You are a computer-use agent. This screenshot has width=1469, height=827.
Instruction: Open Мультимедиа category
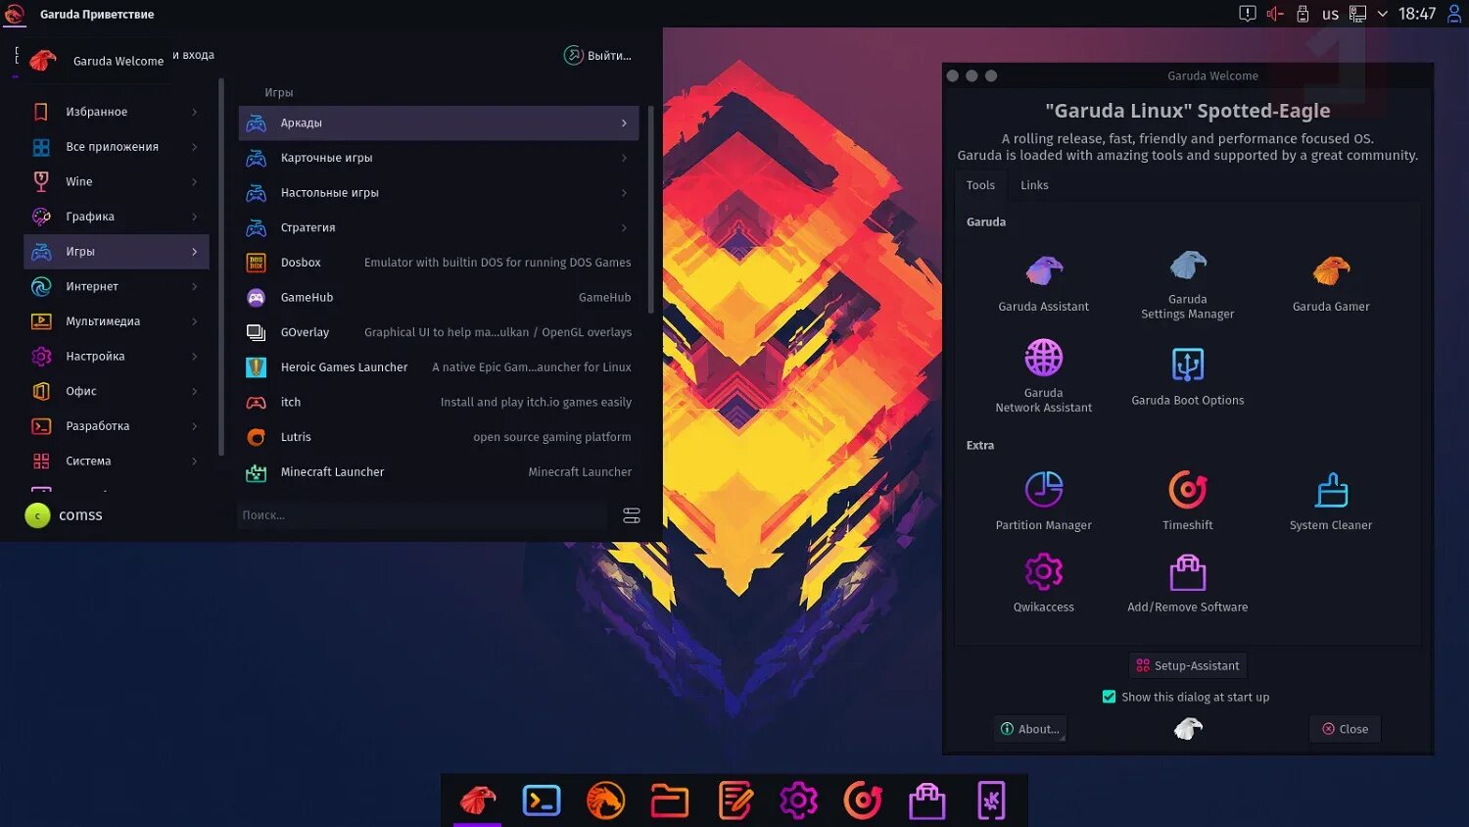point(117,321)
